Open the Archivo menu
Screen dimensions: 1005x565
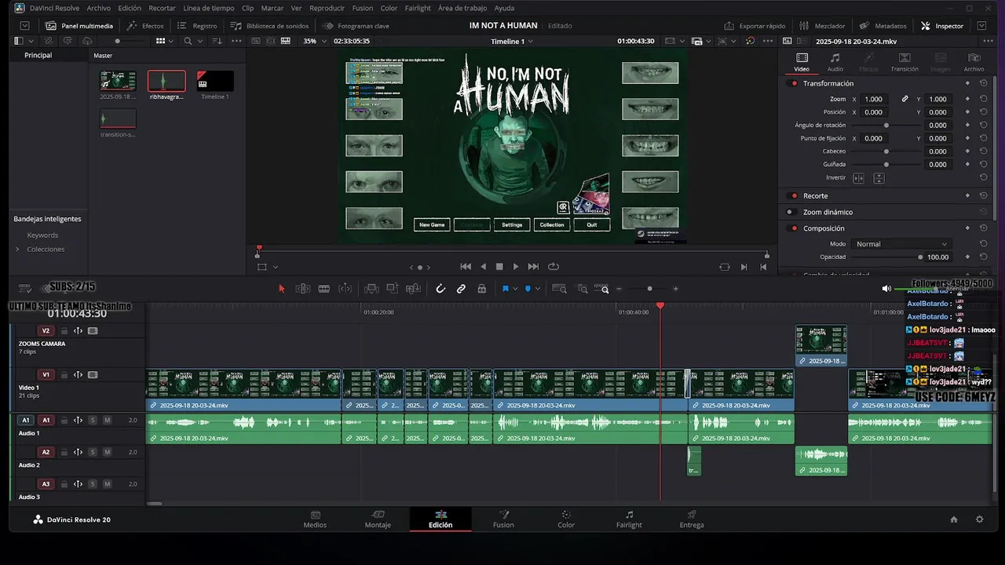pyautogui.click(x=98, y=8)
